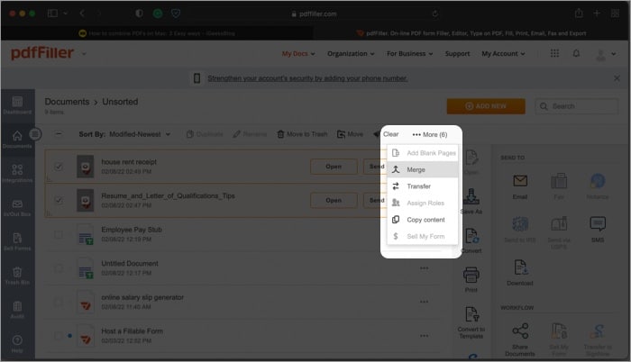
Task: Open Documents in the sidebar
Action: (x=17, y=140)
